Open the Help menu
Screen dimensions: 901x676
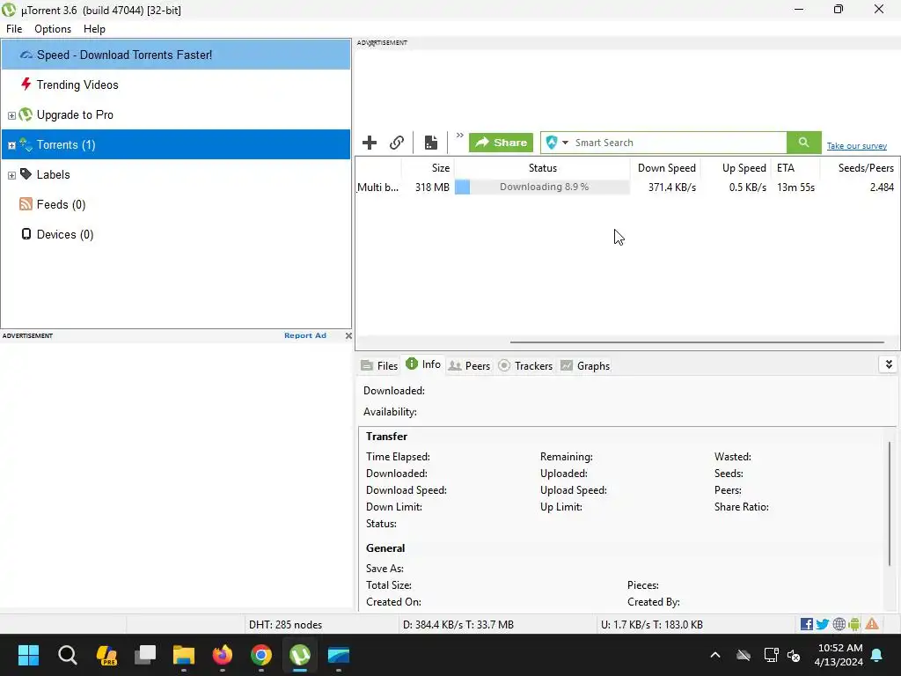(94, 29)
